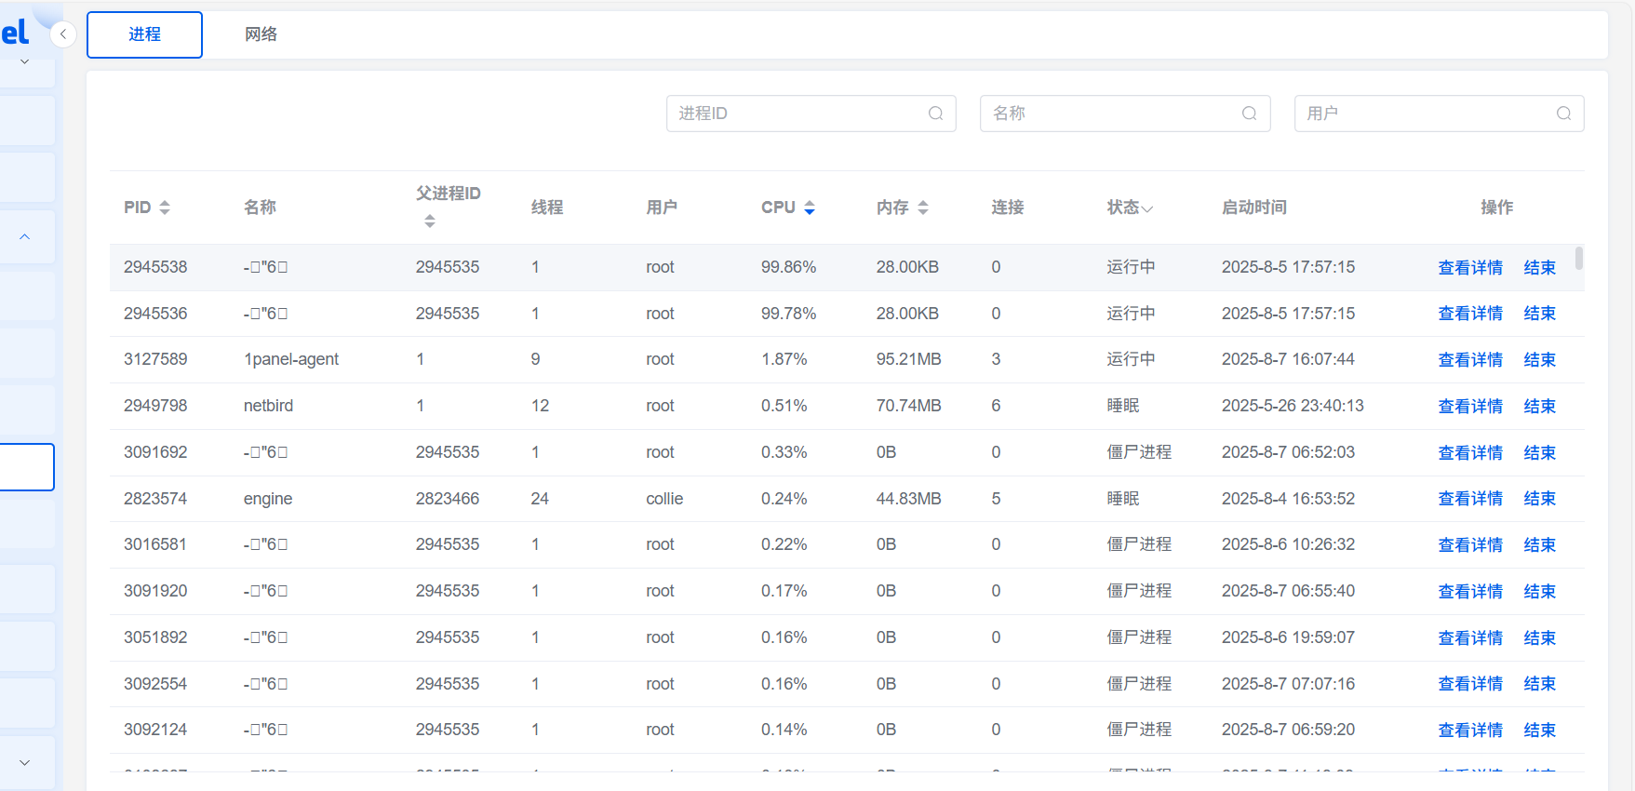Click the search icon in 用户 field
Image resolution: width=1635 pixels, height=791 pixels.
(1563, 114)
